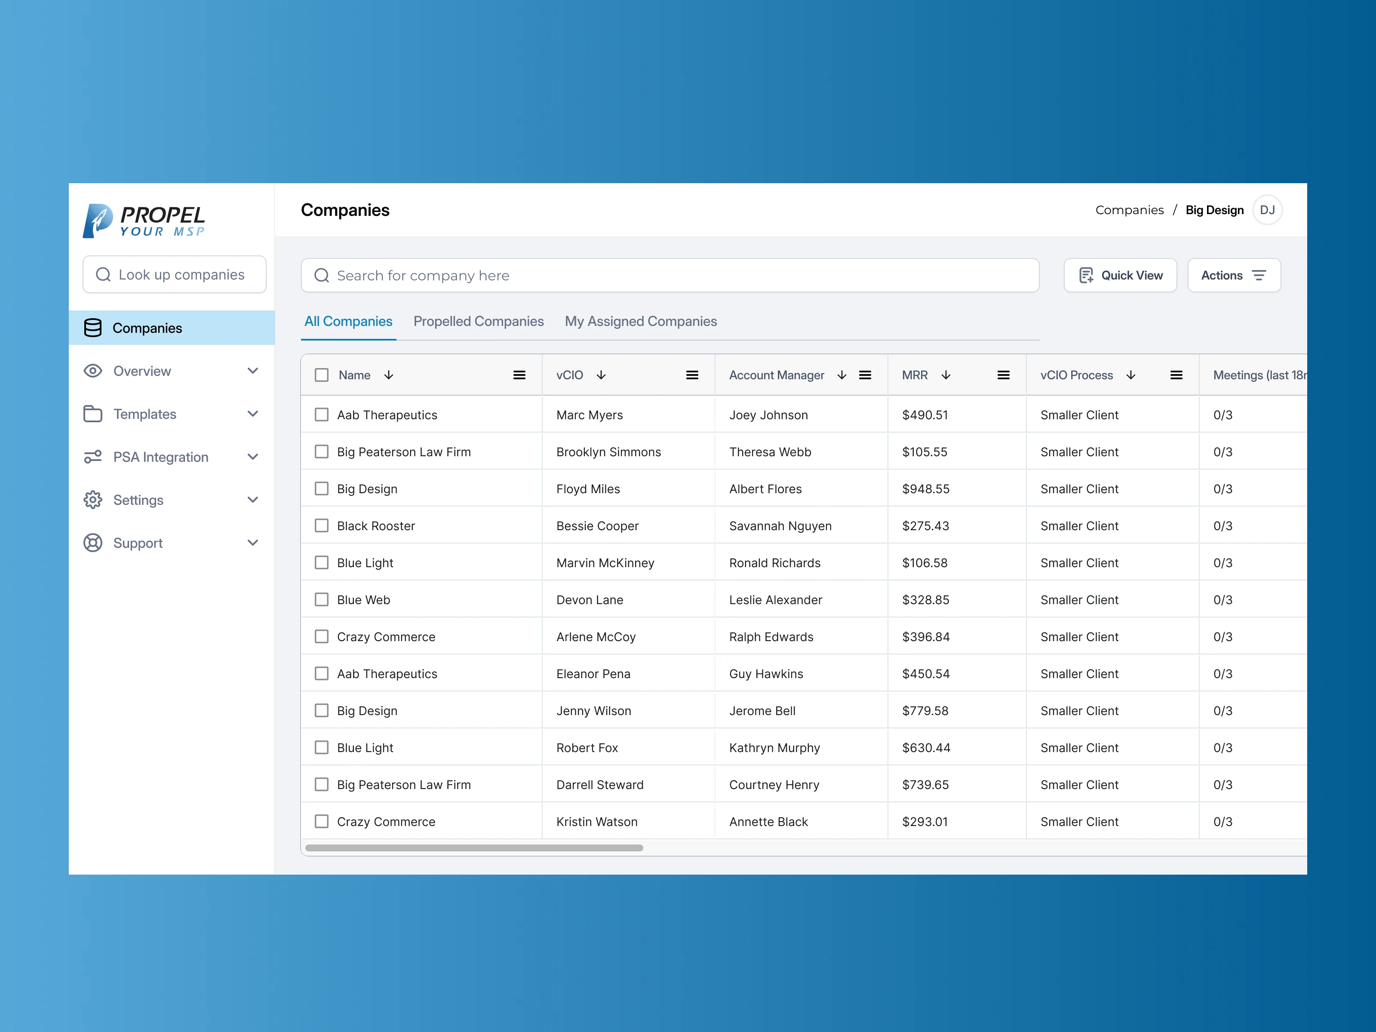Sort by MRR column arrow
1376x1032 pixels.
(946, 375)
